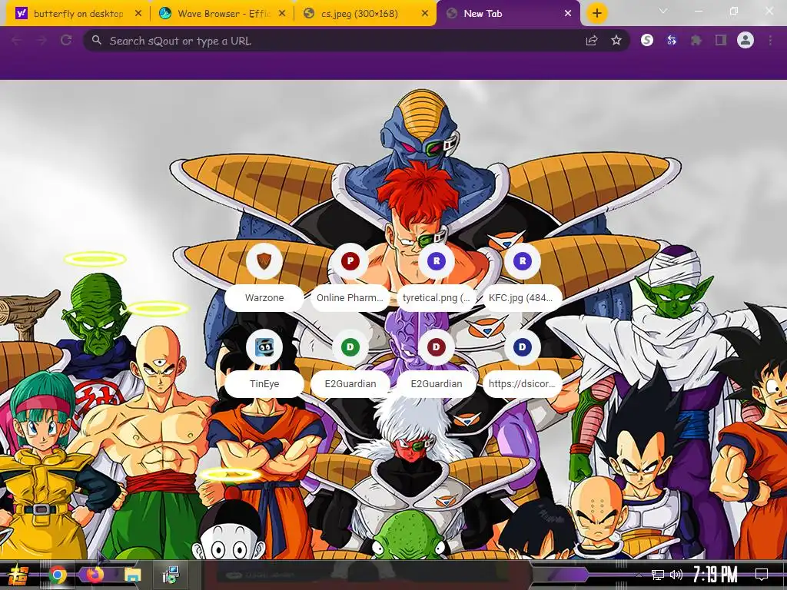The height and width of the screenshot is (590, 787).
Task: Select the New Tab tab
Action: pos(509,14)
